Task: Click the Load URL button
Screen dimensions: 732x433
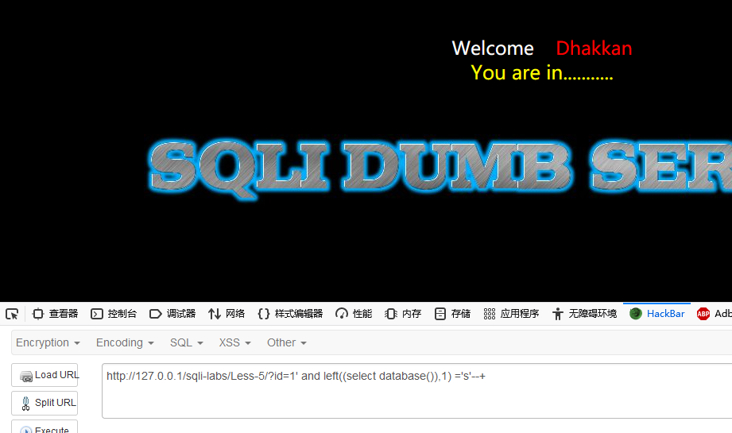Action: click(45, 375)
